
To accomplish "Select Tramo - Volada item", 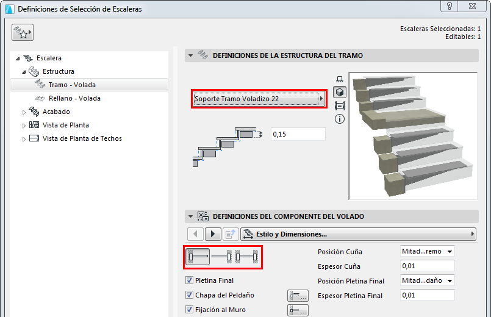I will 89,85.
